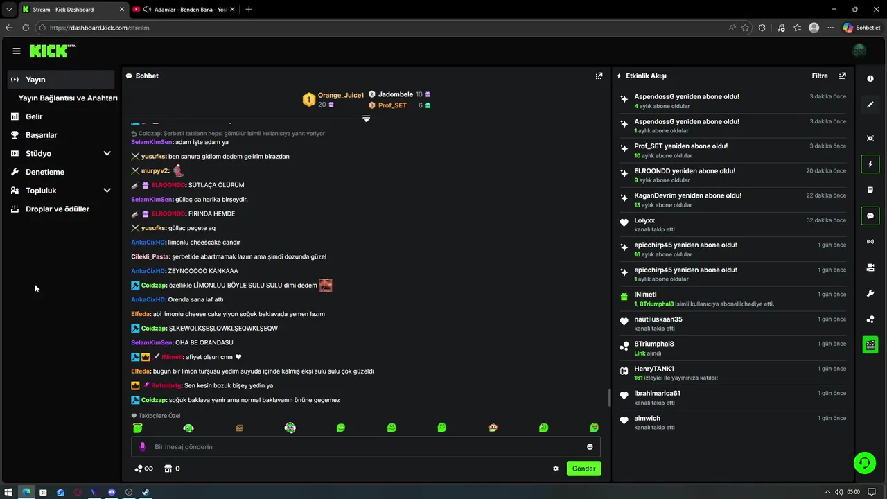Click the Orange_Juice1 top gifter name
Screen dimensions: 887x499
(341, 95)
